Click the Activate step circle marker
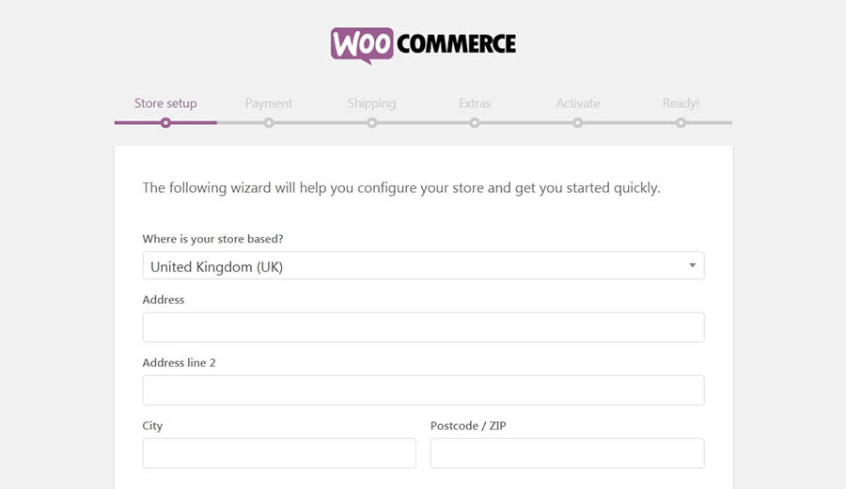The height and width of the screenshot is (489, 846). (578, 123)
